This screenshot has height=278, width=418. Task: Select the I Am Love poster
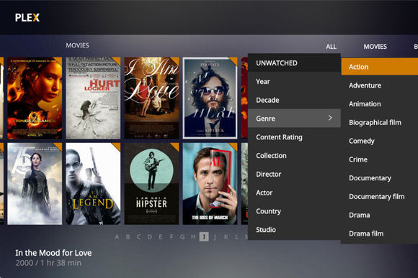click(x=151, y=98)
